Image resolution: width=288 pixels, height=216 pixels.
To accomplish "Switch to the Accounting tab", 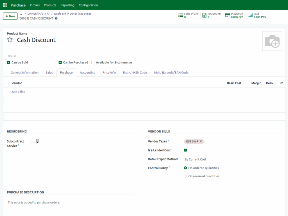I will click(87, 72).
